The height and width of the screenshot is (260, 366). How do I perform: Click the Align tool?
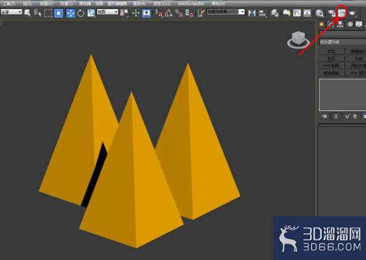pyautogui.click(x=262, y=13)
